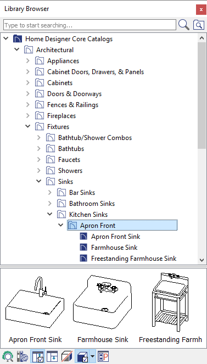
Task: Click the plant chooser magnifier icon
Action: [x=8, y=356]
